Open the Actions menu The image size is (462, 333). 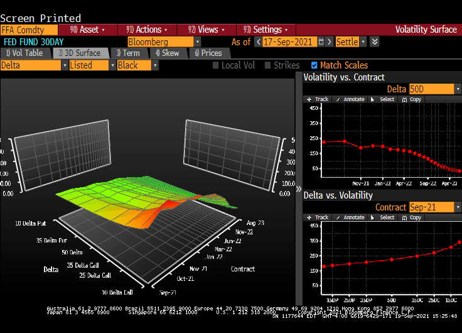(x=148, y=30)
